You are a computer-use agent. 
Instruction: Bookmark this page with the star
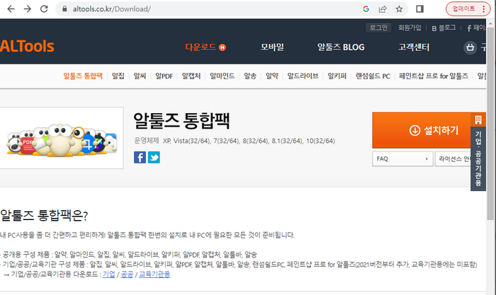[x=399, y=9]
